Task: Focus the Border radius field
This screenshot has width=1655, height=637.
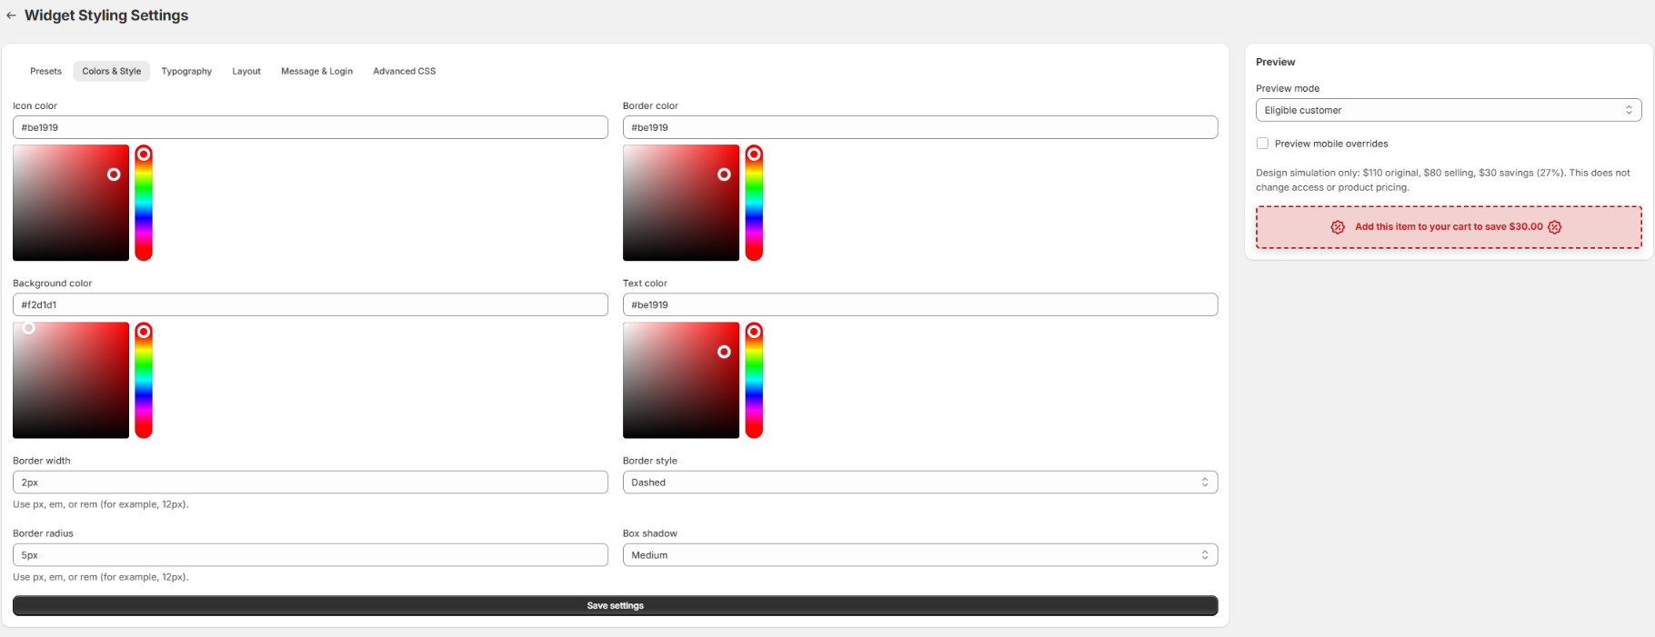Action: pyautogui.click(x=310, y=555)
